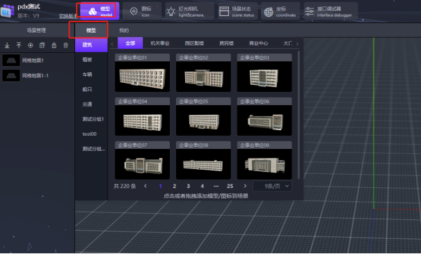The height and width of the screenshot is (254, 421).
Task: Open the 坐标 coordinate tool
Action: tap(280, 11)
